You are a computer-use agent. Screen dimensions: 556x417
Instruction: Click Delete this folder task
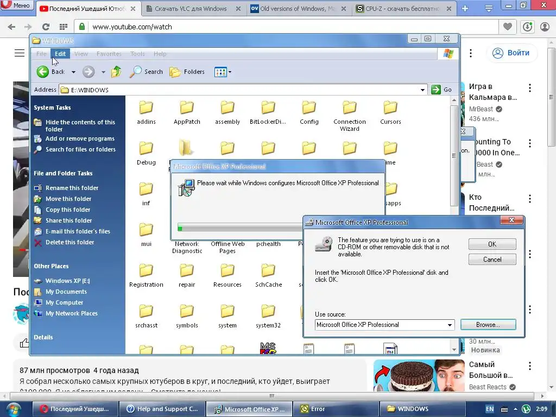point(70,243)
